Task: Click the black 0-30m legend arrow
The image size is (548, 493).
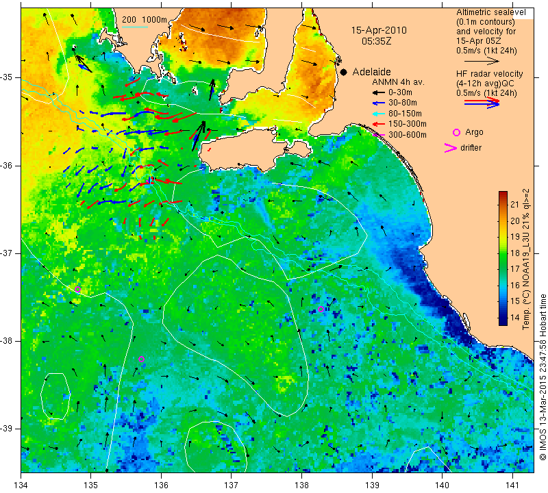Action: (x=378, y=92)
